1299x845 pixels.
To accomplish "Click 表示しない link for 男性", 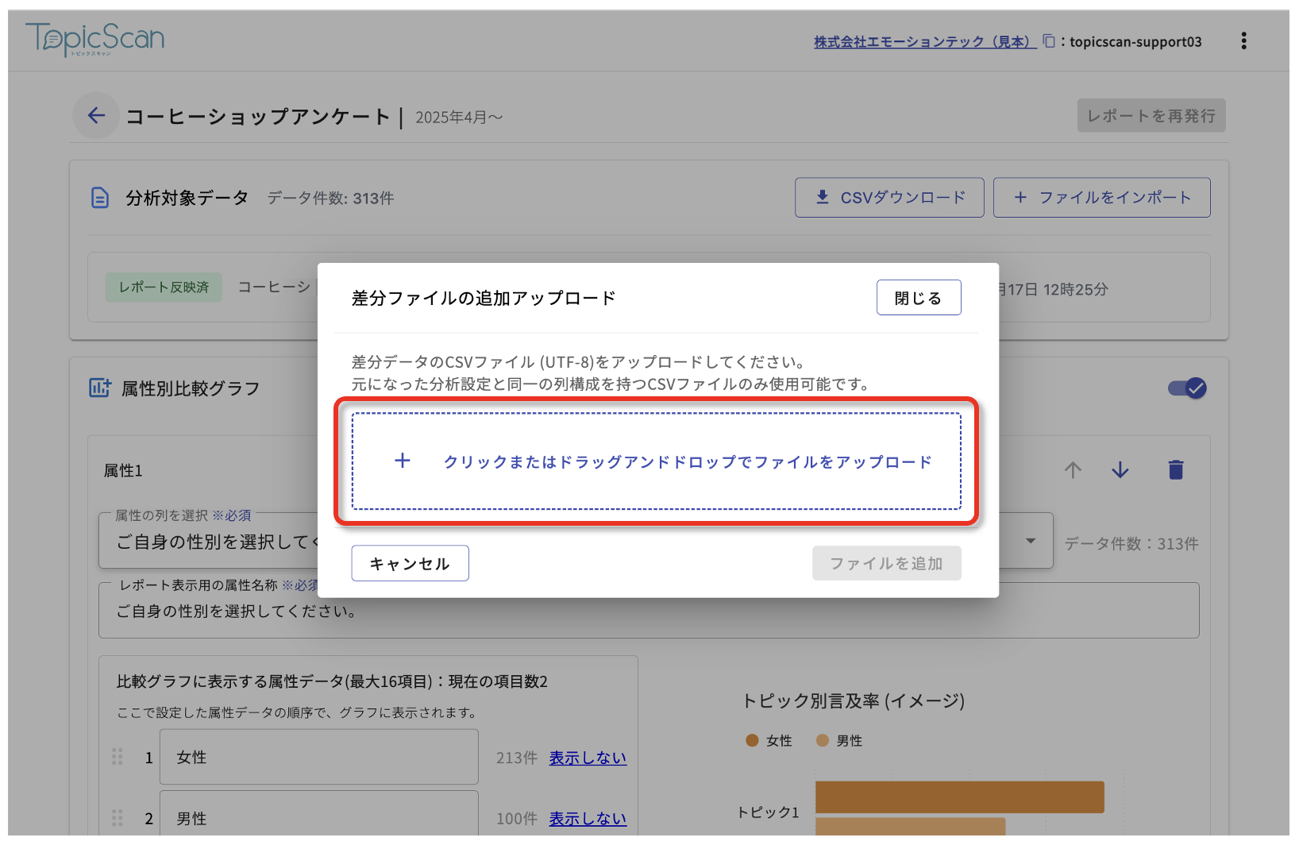I will (x=588, y=819).
